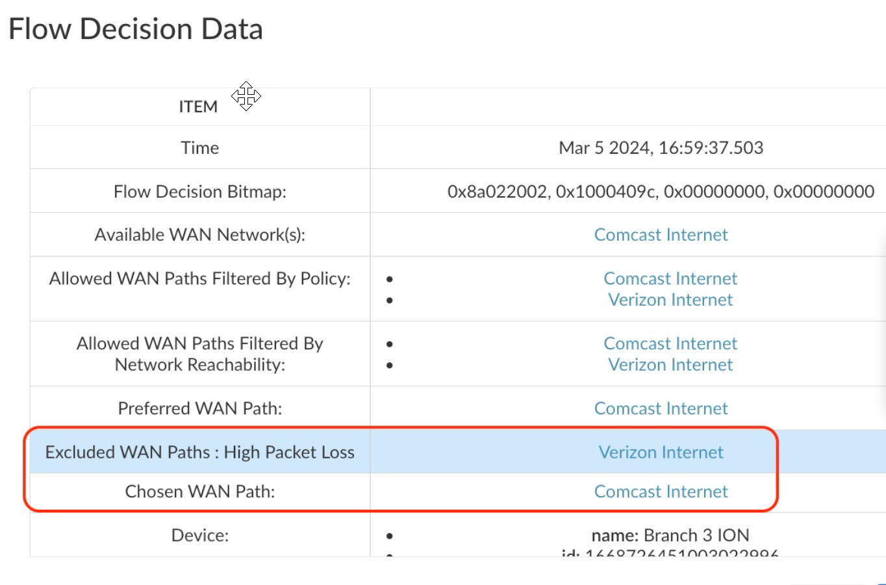Click the Excluded WAN Paths : High Packet Loss label
Viewport: 886px width, 585px height.
(199, 452)
